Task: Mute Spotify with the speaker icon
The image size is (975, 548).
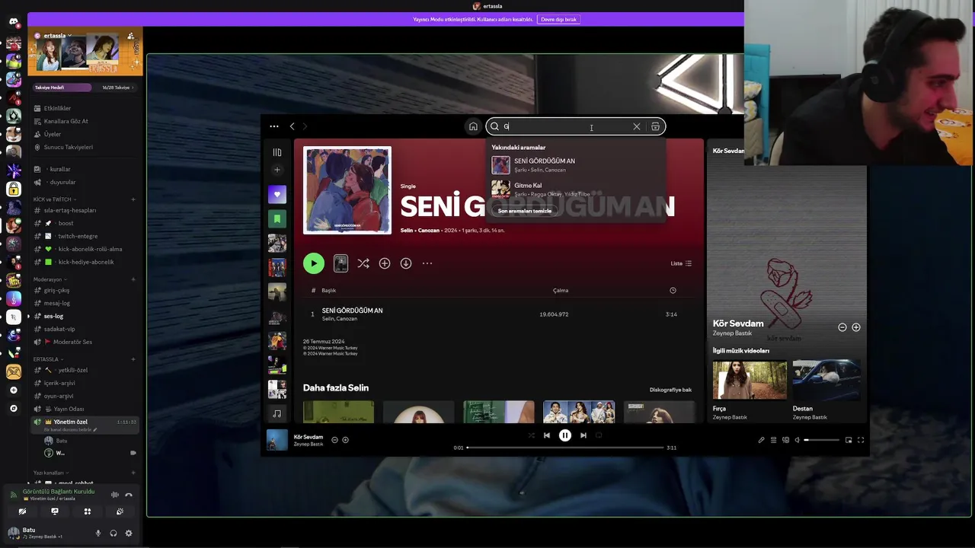Action: [798, 440]
